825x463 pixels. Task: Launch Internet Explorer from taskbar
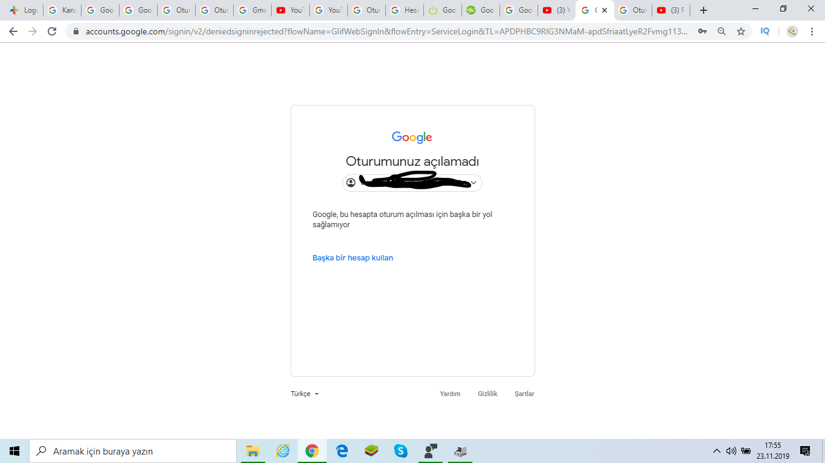pos(283,451)
